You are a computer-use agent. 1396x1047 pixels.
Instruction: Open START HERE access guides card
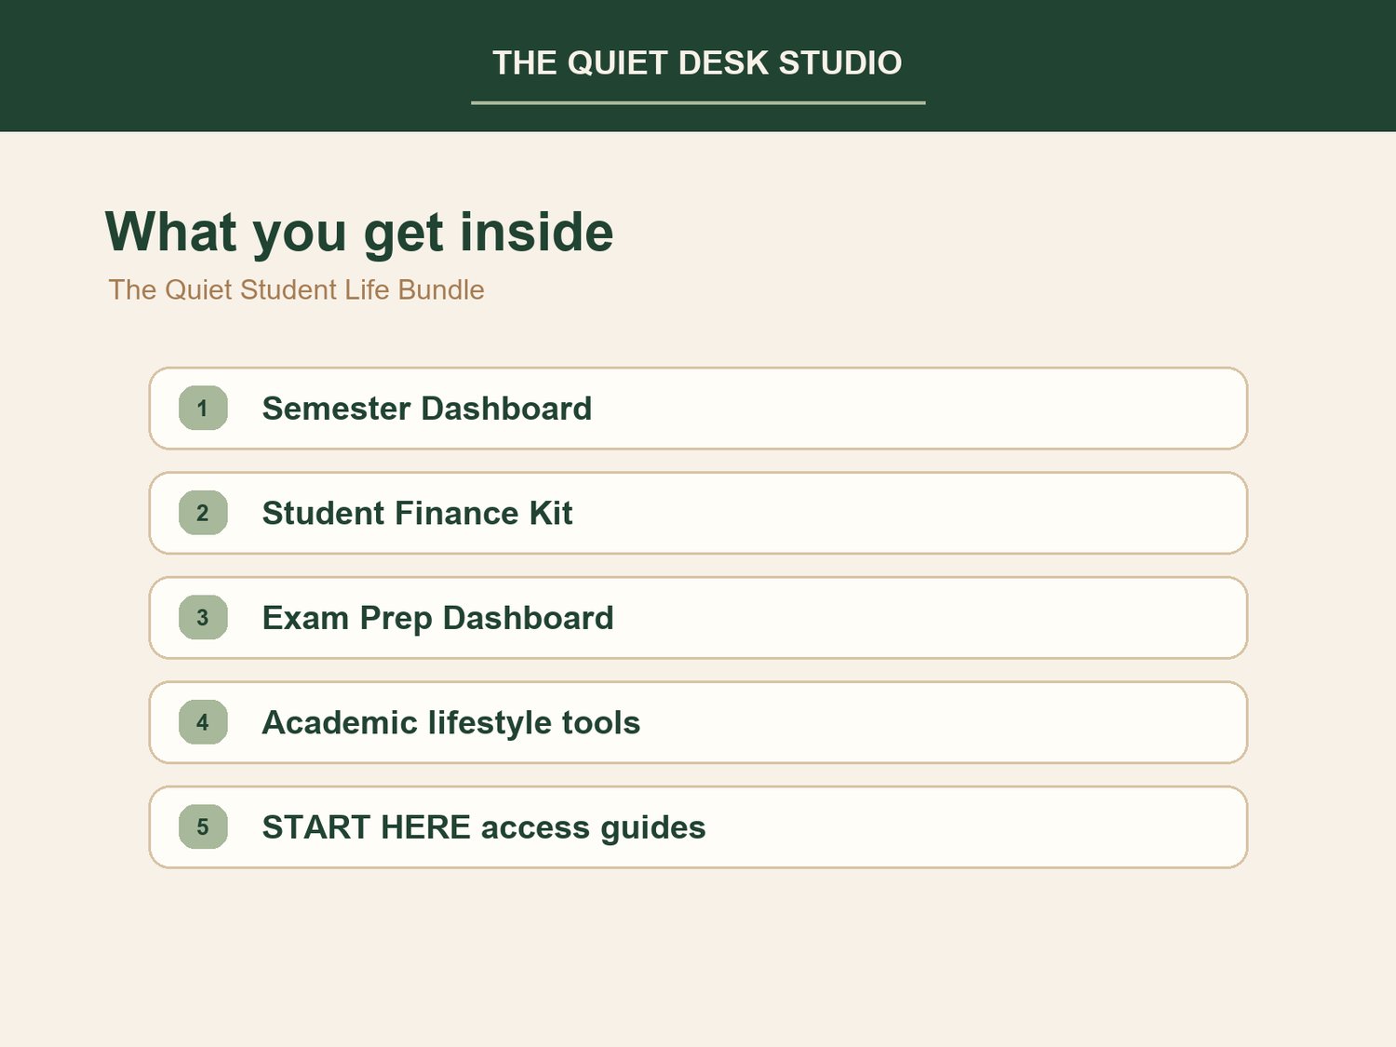coord(698,826)
